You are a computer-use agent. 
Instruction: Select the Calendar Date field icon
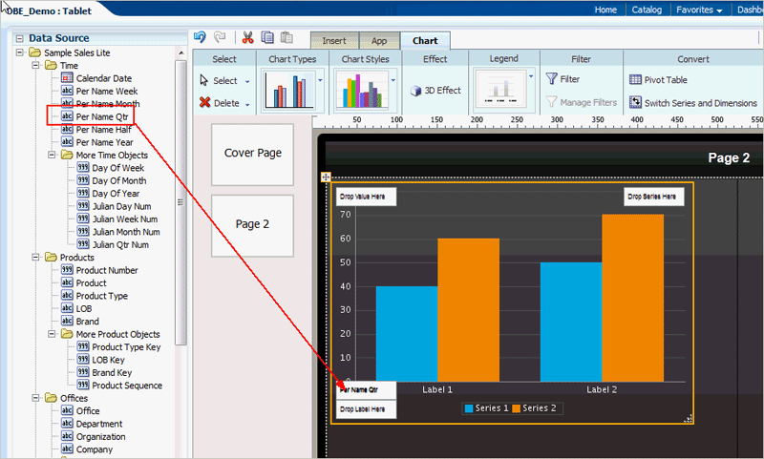pyautogui.click(x=67, y=78)
